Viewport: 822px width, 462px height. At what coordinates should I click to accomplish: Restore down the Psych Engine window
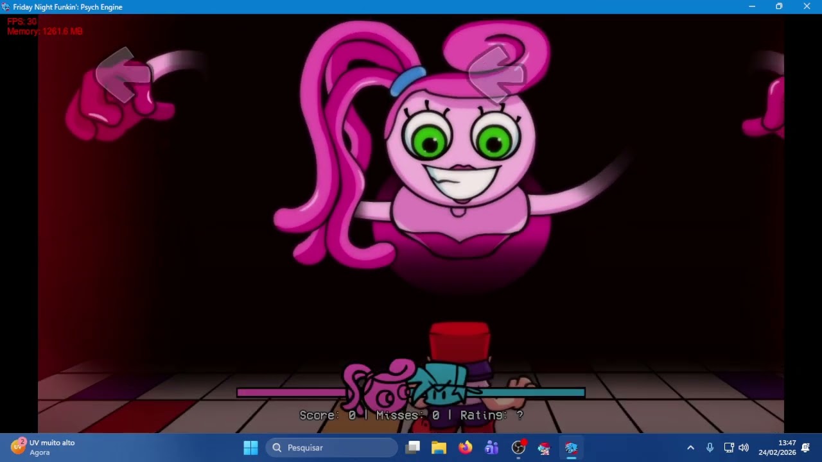(x=779, y=6)
